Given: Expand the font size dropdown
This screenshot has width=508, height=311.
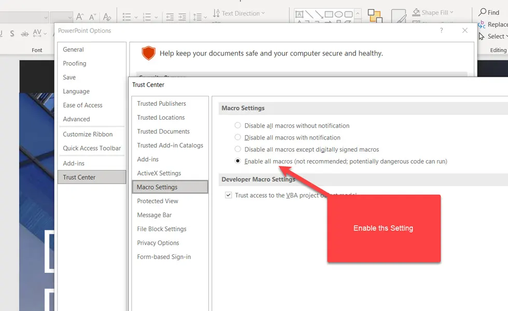Looking at the screenshot, I should [70, 18].
